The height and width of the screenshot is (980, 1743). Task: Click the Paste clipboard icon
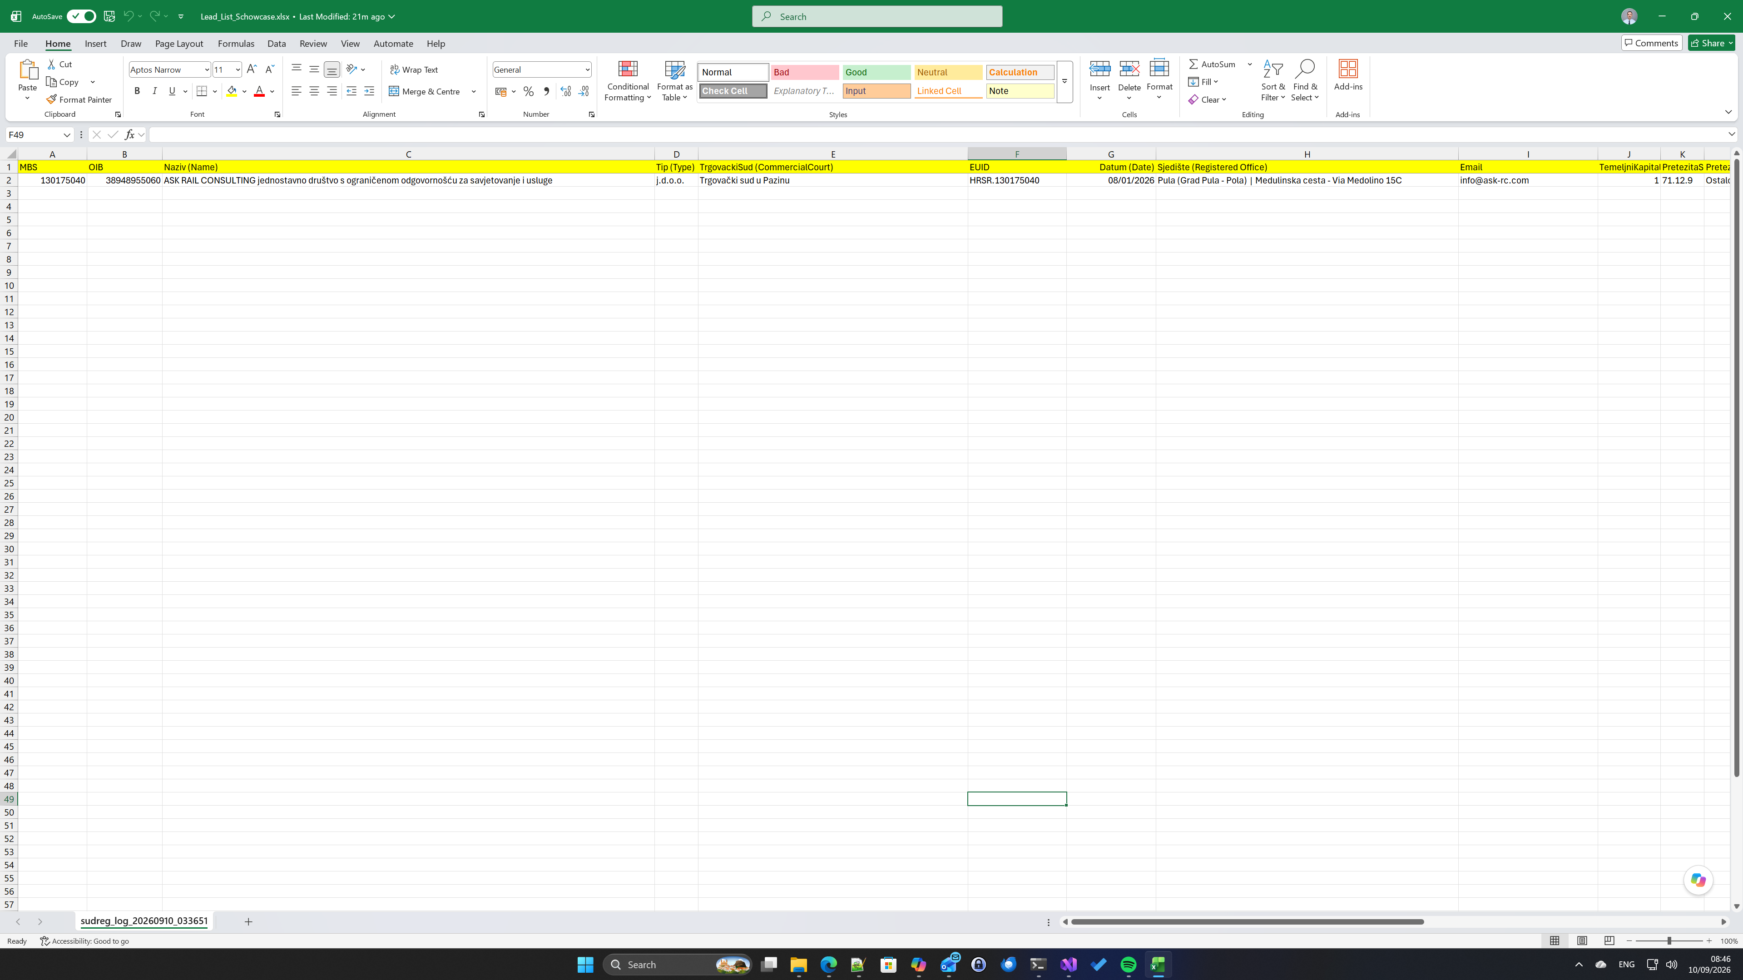(x=28, y=70)
